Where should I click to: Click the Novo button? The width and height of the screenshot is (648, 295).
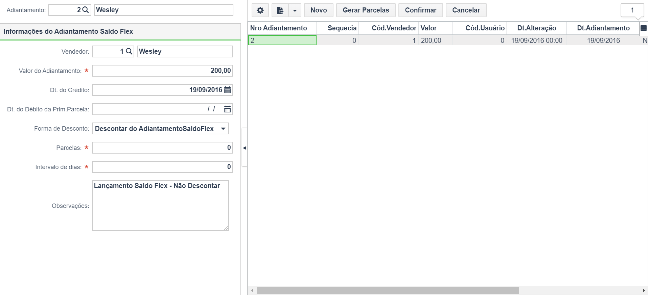pyautogui.click(x=319, y=10)
